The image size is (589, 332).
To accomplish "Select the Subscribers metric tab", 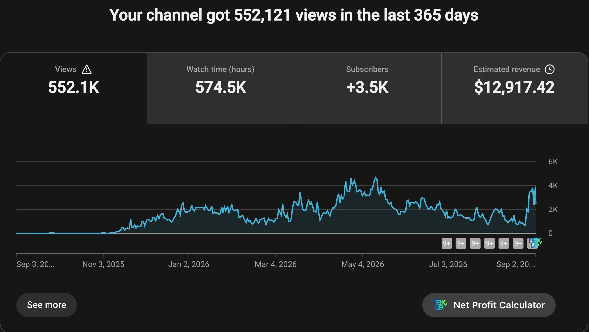I will pyautogui.click(x=367, y=88).
